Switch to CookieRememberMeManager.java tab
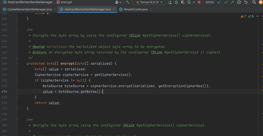 point(29,9)
